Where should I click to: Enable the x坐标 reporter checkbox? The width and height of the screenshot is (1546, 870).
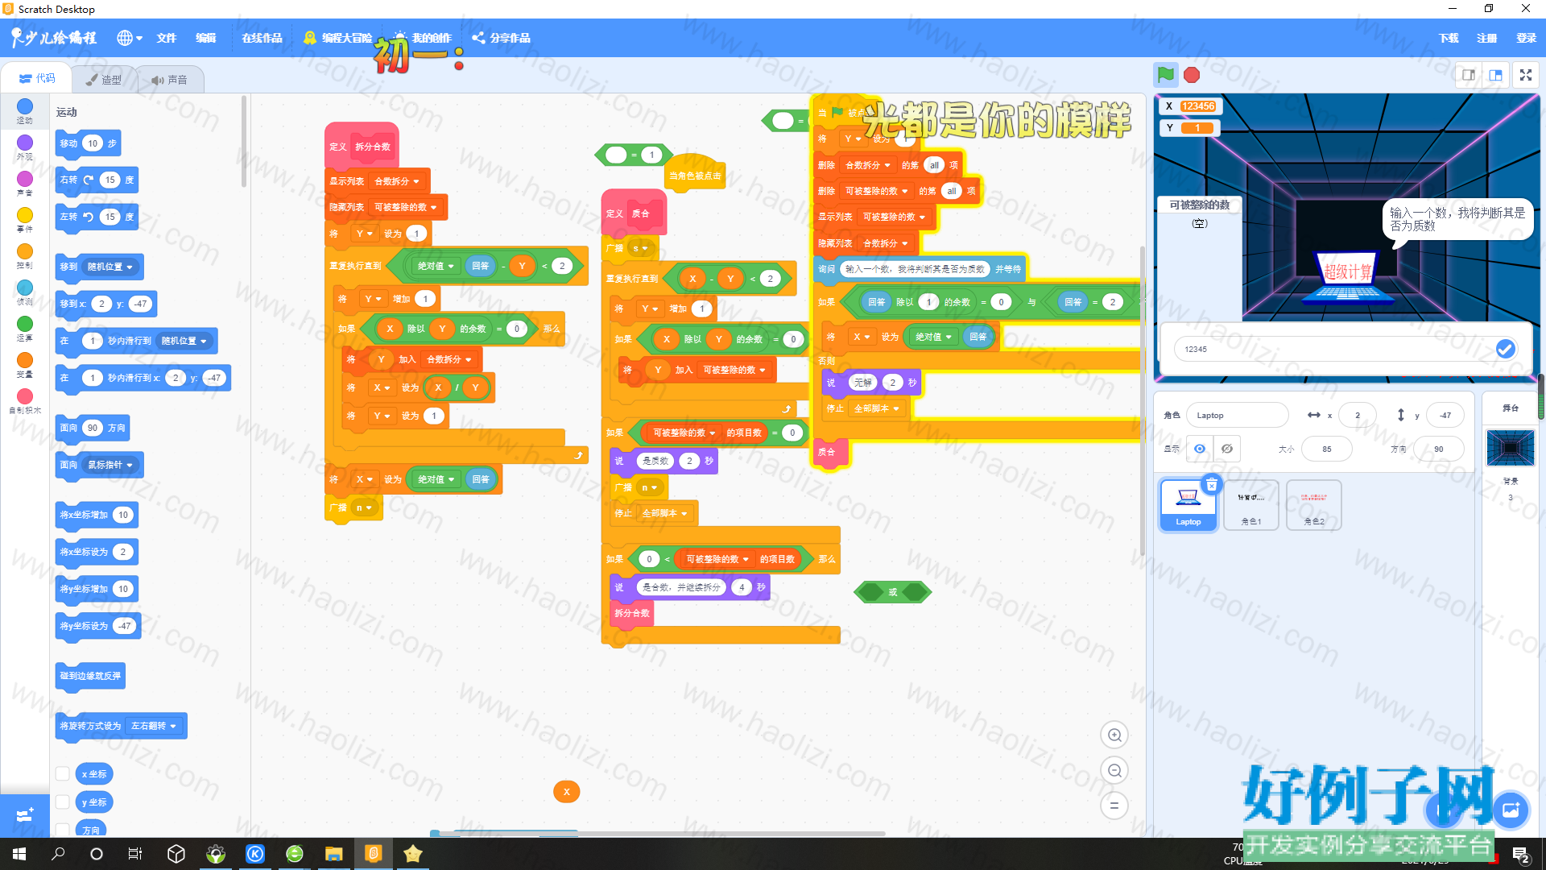[62, 773]
